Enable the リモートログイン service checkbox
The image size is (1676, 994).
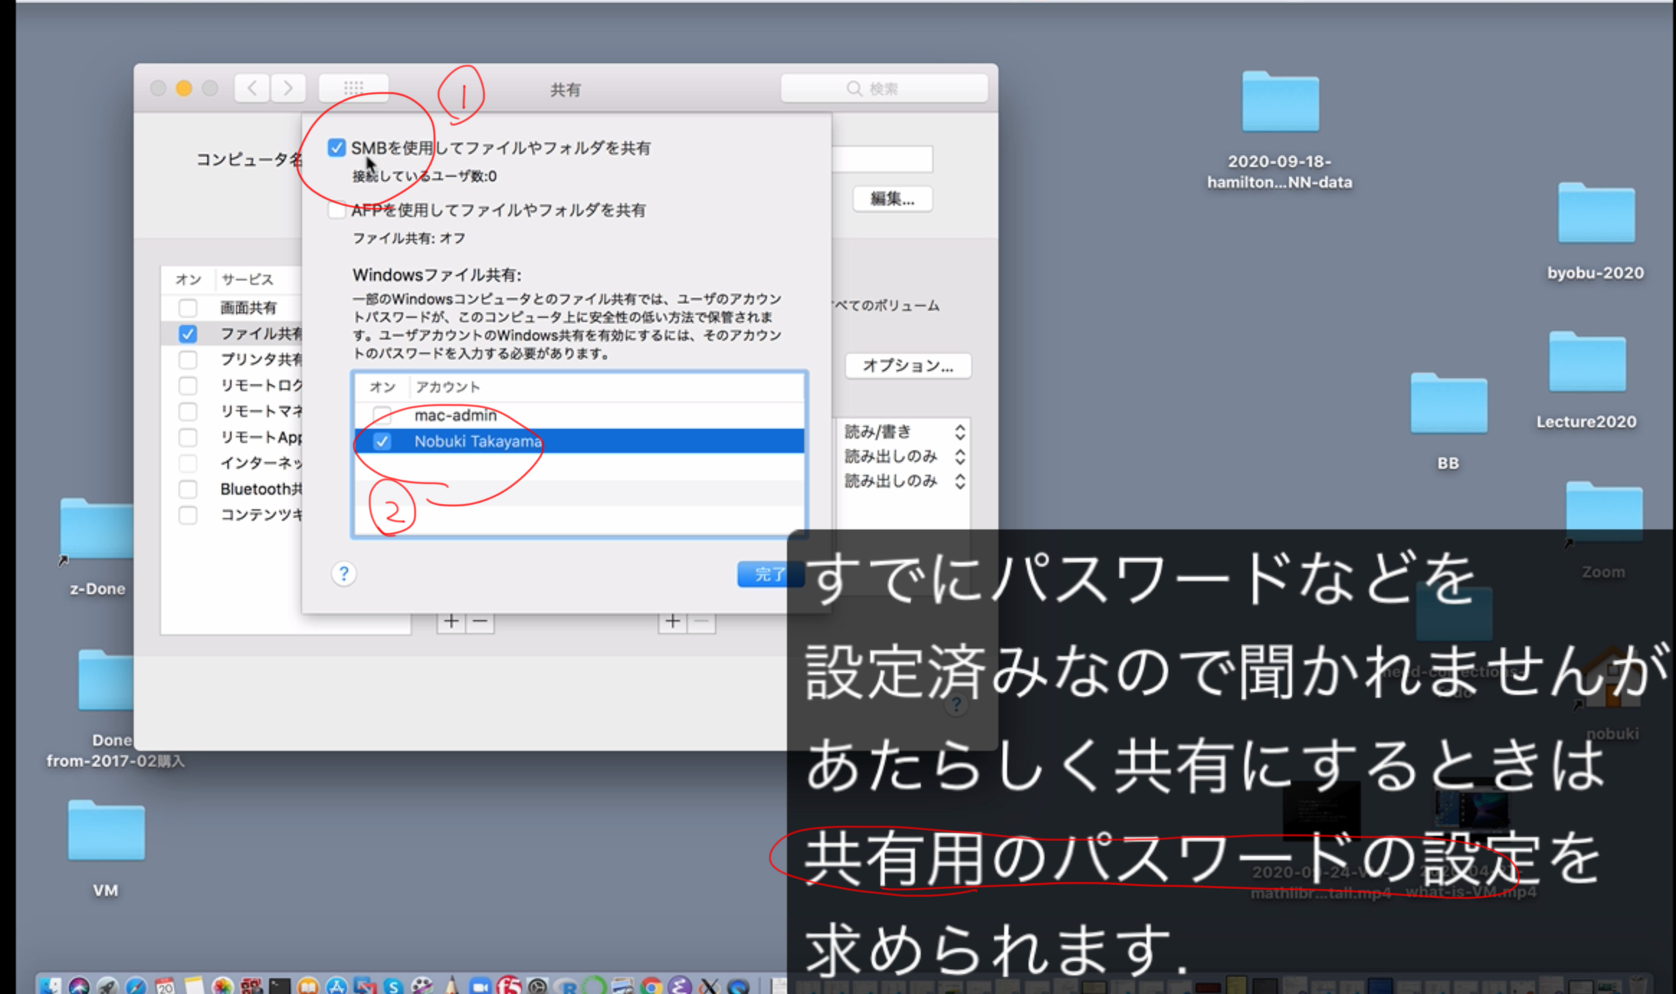pyautogui.click(x=188, y=386)
